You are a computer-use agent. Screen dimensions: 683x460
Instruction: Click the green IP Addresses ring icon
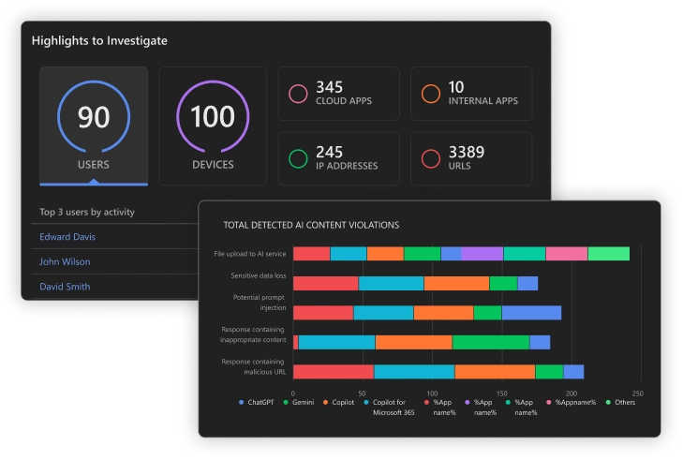(298, 158)
